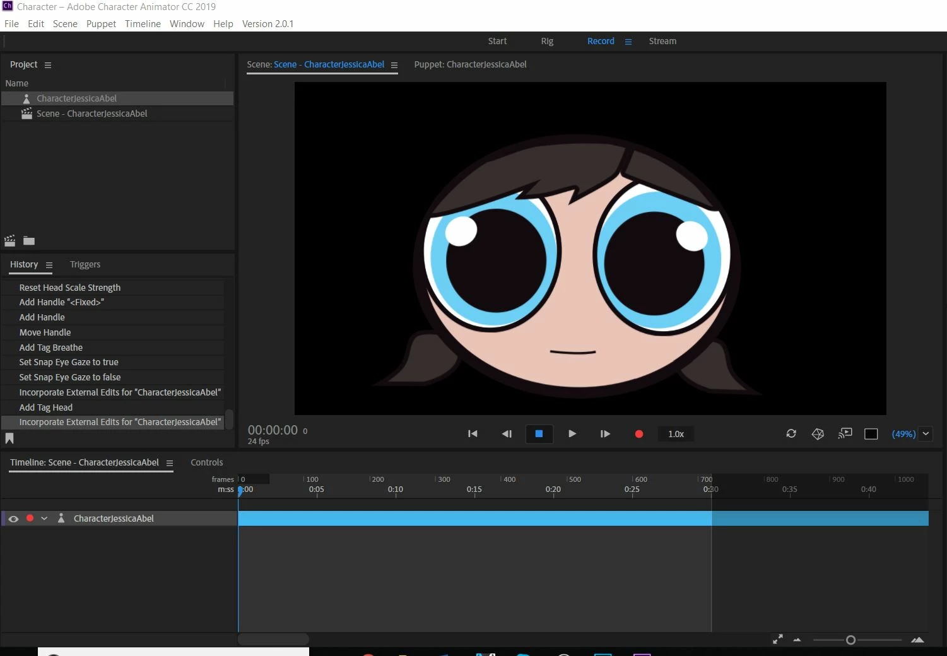Image resolution: width=947 pixels, height=656 pixels.
Task: Stop playback with the blue square
Action: click(539, 434)
